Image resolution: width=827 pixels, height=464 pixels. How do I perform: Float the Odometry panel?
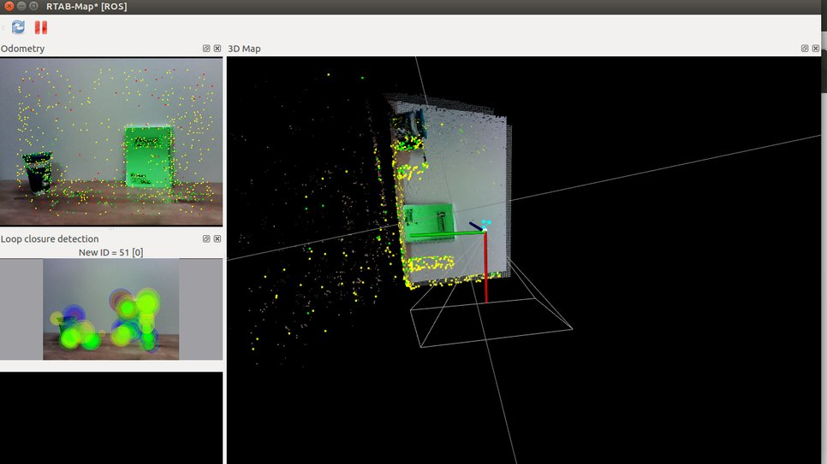(206, 49)
